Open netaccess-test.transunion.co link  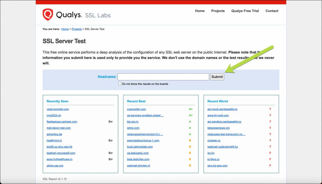[226, 134]
